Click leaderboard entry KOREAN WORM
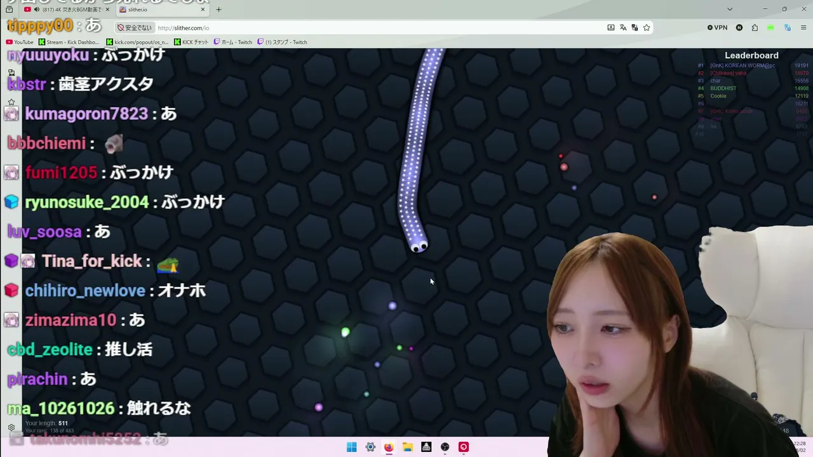This screenshot has height=457, width=813. (753, 65)
